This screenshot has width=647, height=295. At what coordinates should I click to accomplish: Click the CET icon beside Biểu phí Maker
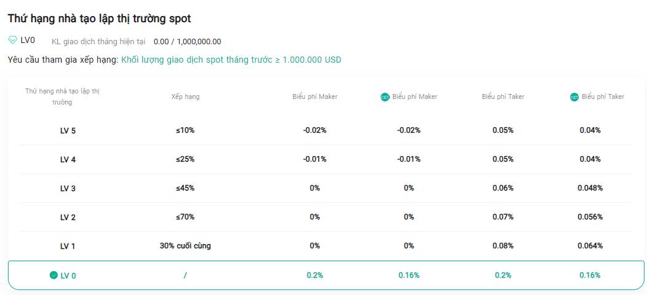385,97
